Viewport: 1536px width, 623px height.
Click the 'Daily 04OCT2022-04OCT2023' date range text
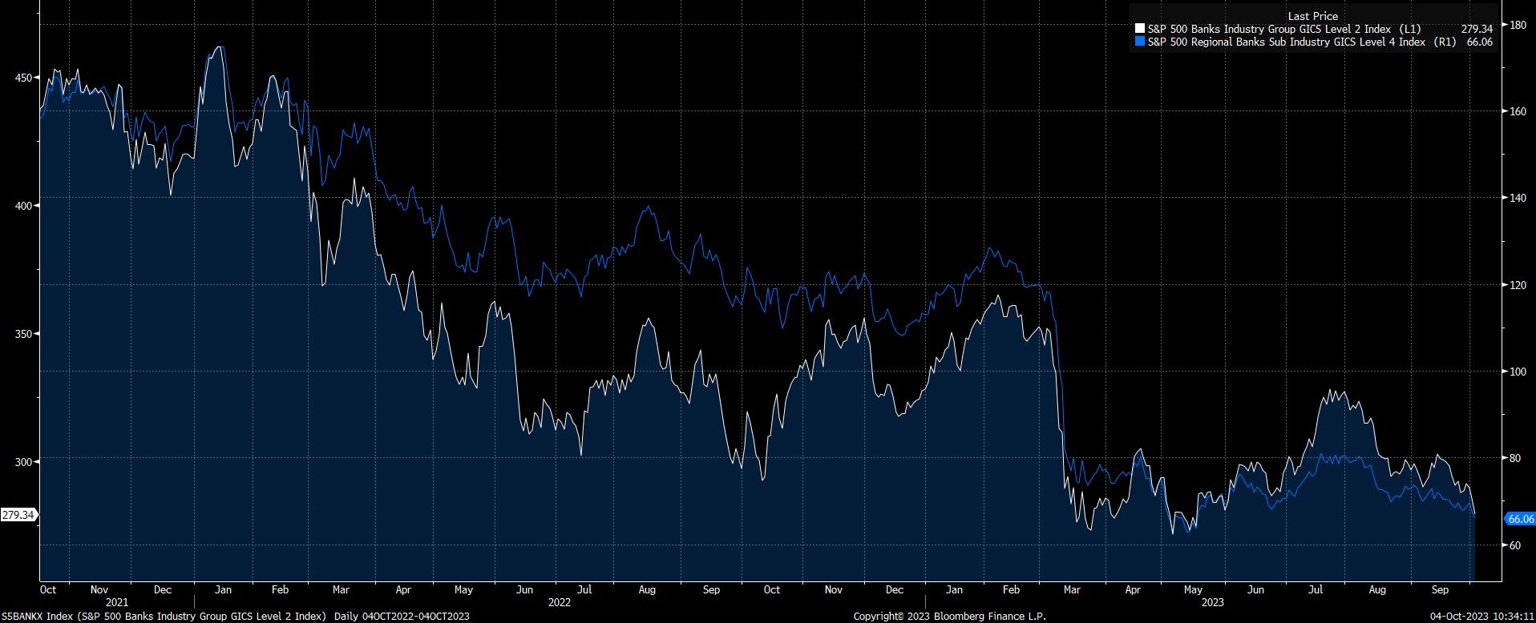(x=401, y=616)
